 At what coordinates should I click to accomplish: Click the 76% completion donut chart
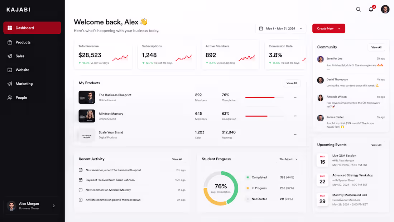coord(221,188)
